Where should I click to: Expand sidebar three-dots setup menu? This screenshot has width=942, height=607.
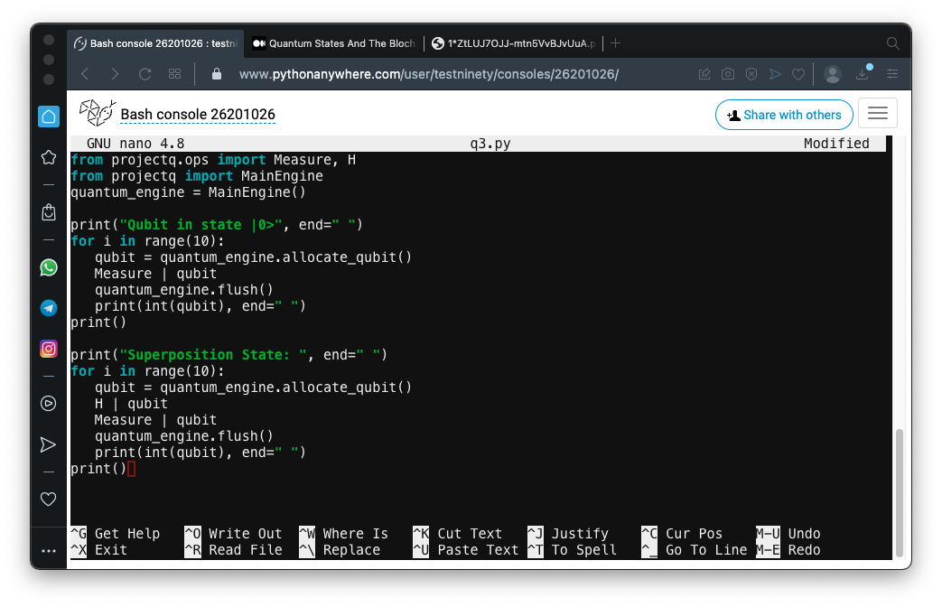[x=49, y=550]
